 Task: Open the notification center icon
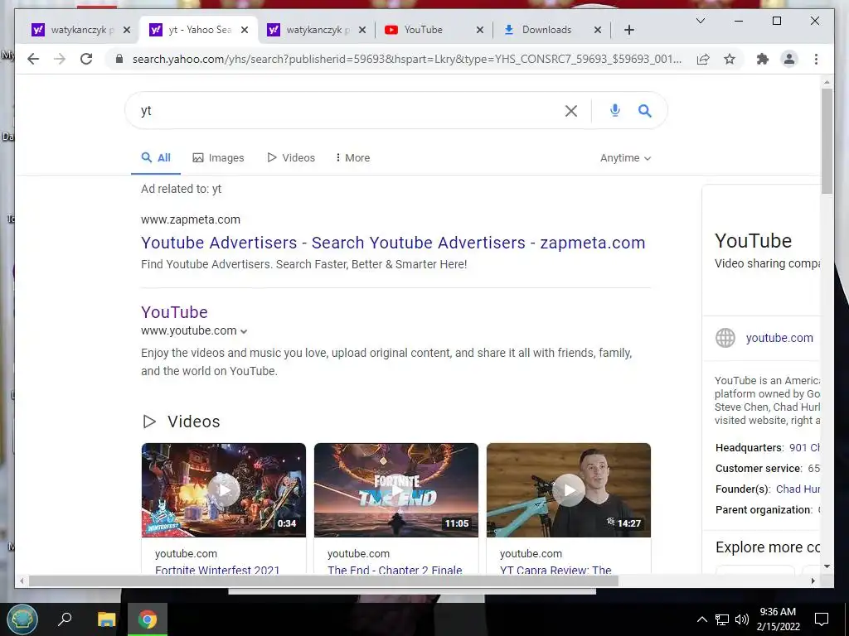coord(822,619)
